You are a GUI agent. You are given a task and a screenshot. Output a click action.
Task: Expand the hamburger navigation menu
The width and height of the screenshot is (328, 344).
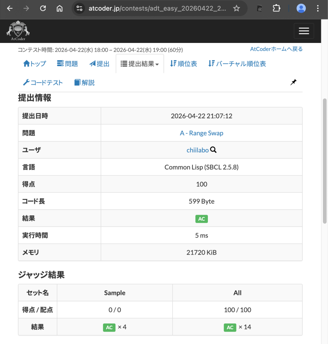coord(304,31)
